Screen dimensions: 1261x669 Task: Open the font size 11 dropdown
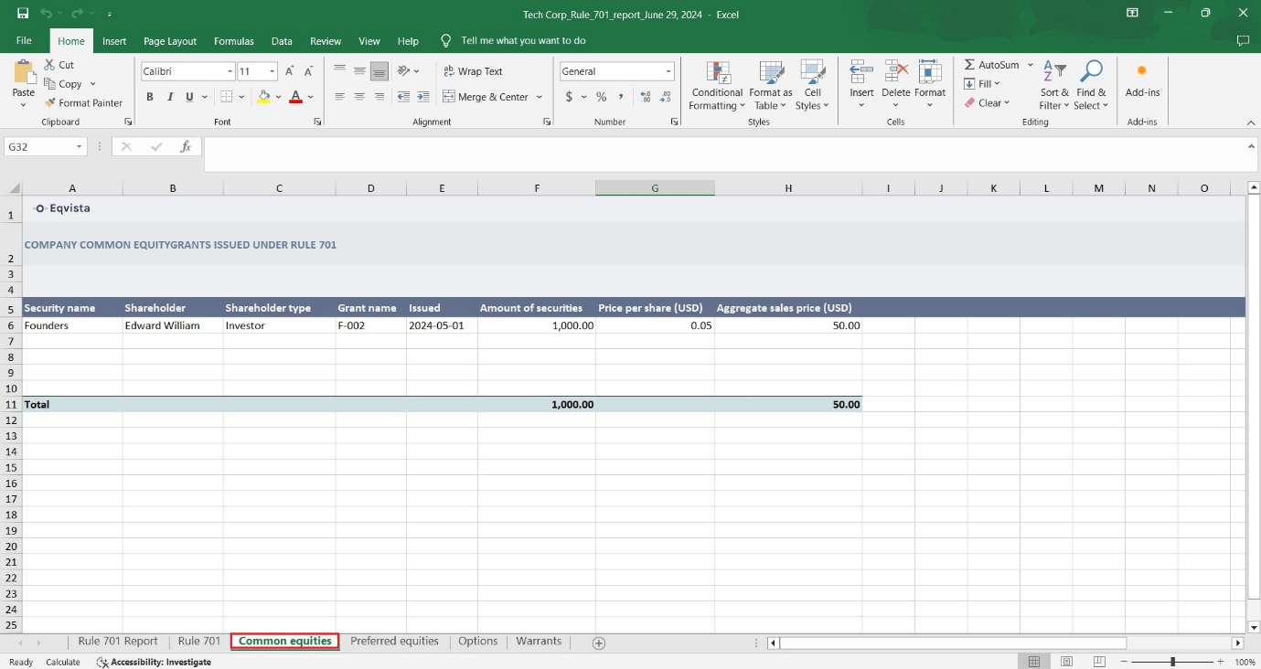point(273,71)
